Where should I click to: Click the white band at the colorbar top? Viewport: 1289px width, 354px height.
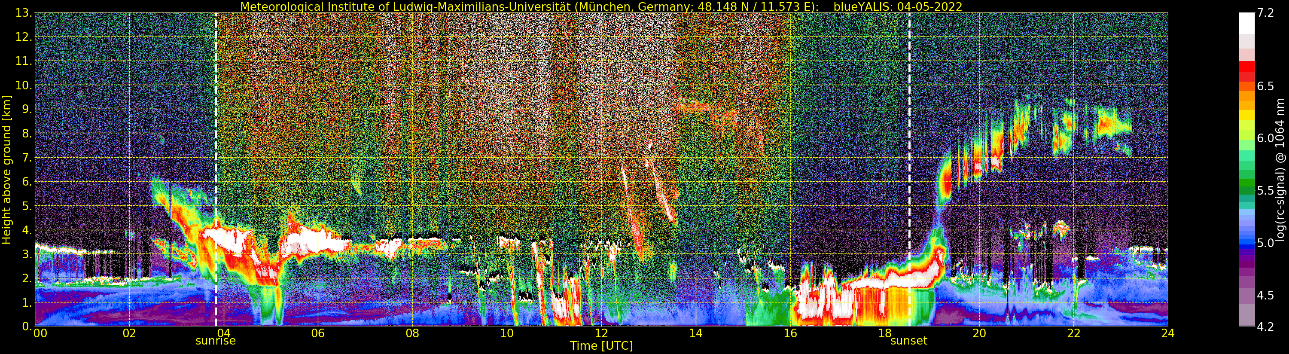(1246, 23)
